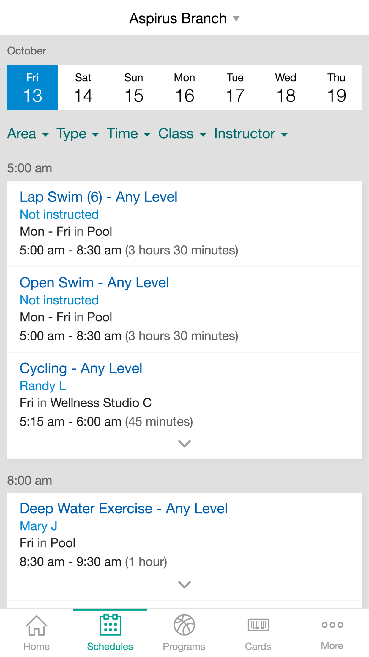Open the More dots icon
Image resolution: width=369 pixels, height=657 pixels.
click(x=332, y=625)
